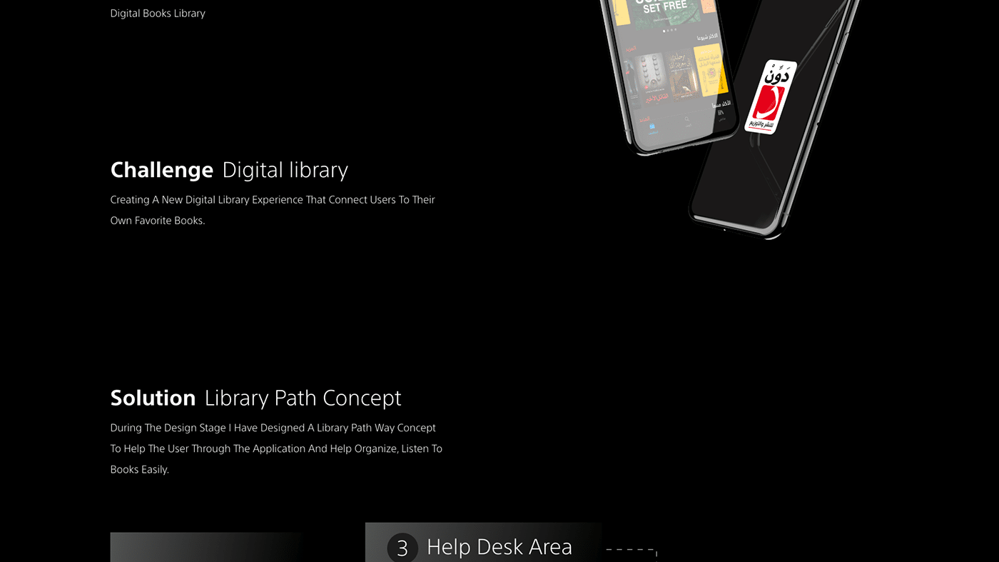Viewport: 999px width, 562px height.
Task: Click the 'Own Favorite Books.' line
Action: point(158,221)
